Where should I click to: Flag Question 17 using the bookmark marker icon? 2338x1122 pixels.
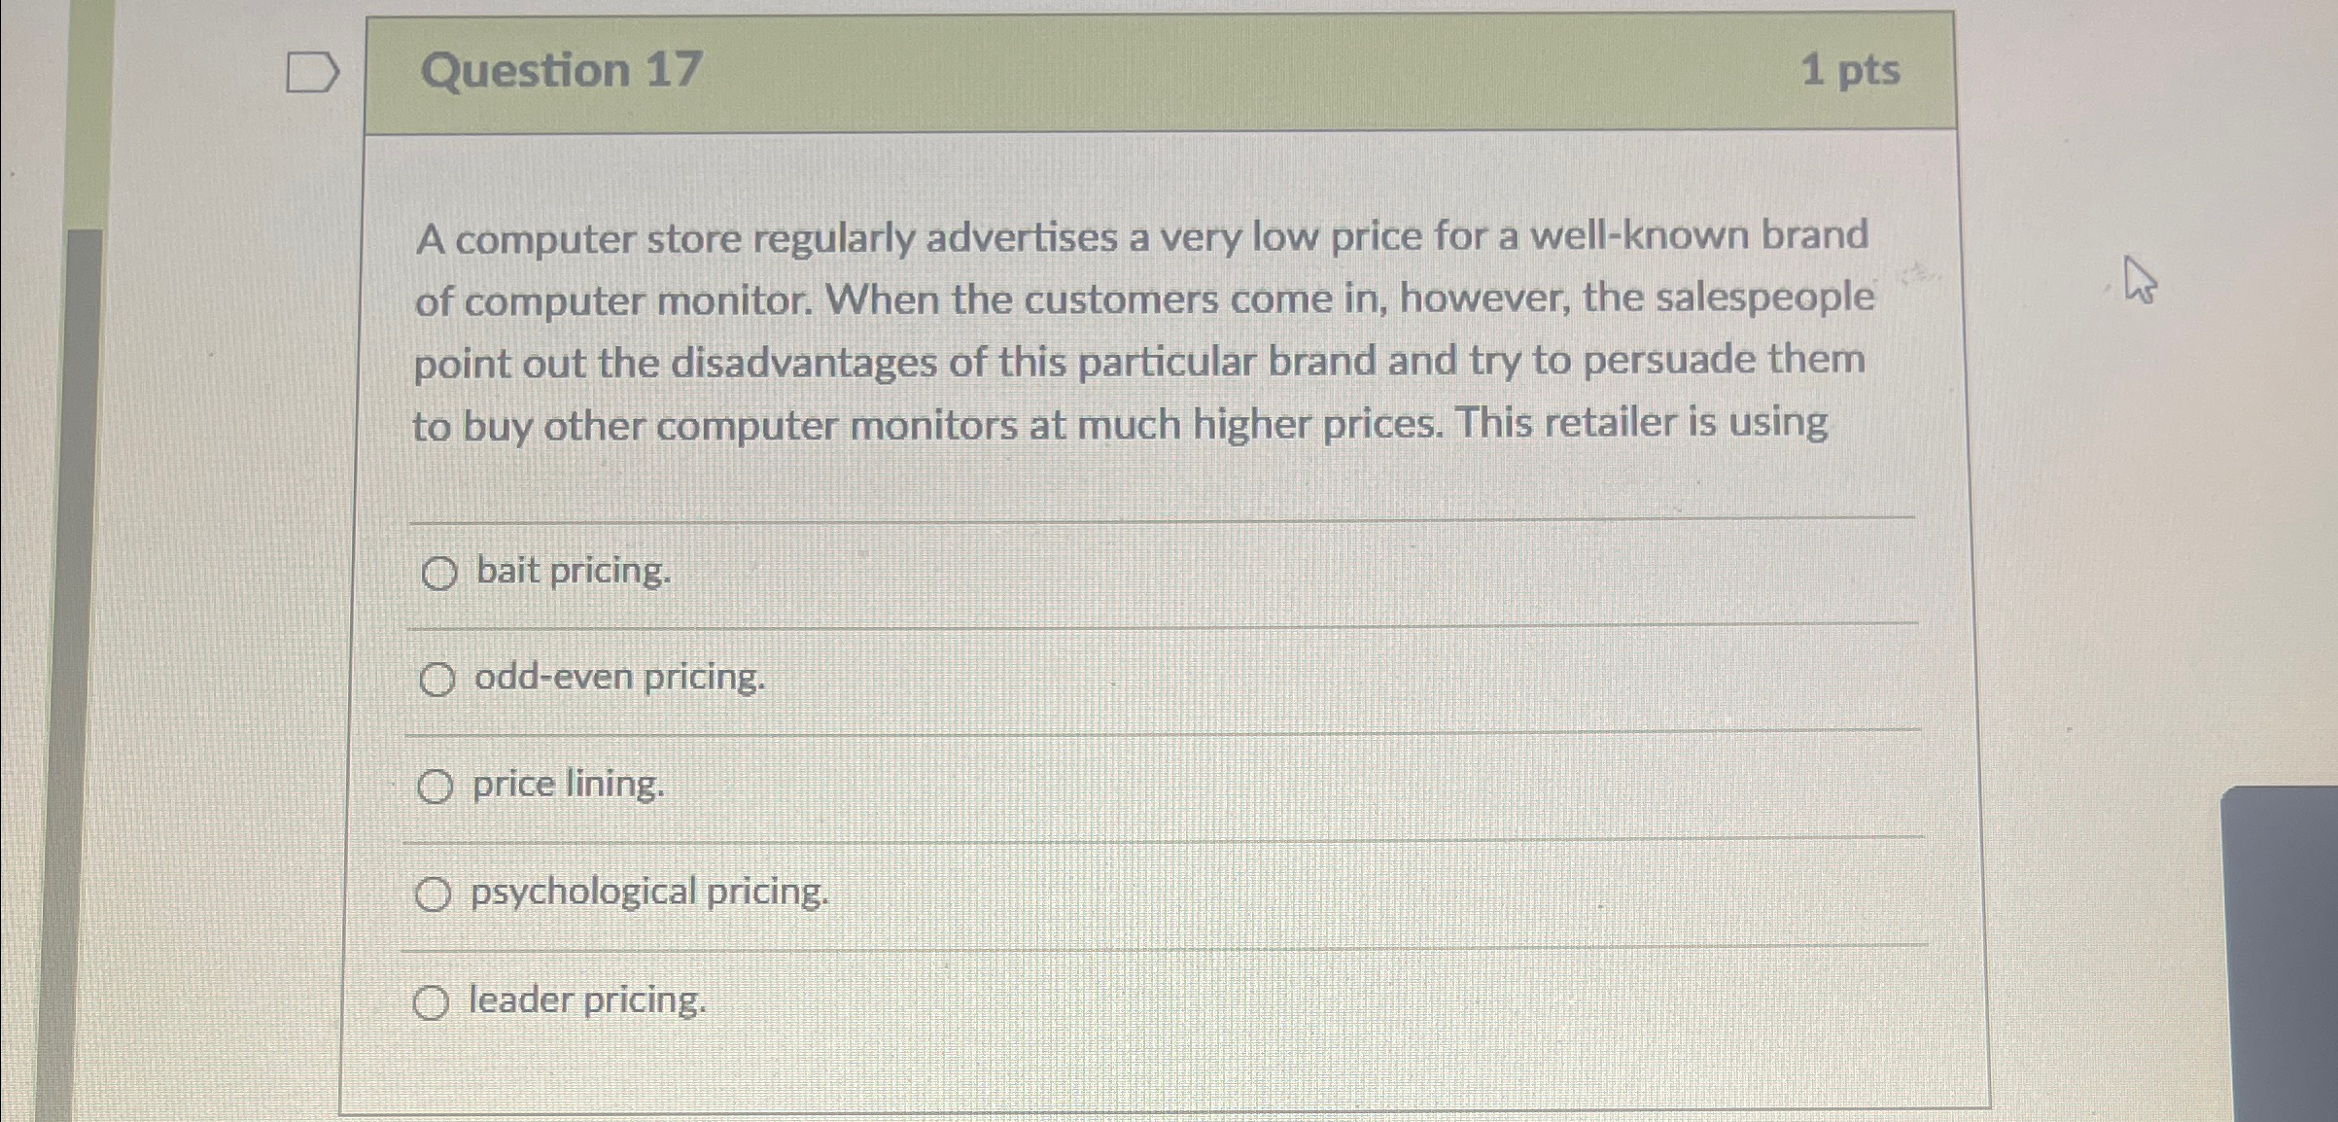coord(311,70)
